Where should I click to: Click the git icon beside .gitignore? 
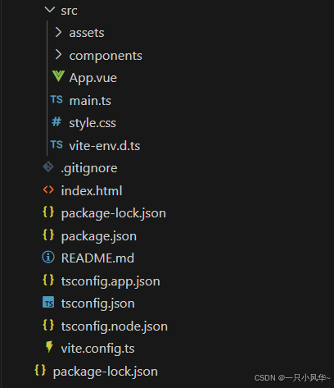pyautogui.click(x=48, y=167)
